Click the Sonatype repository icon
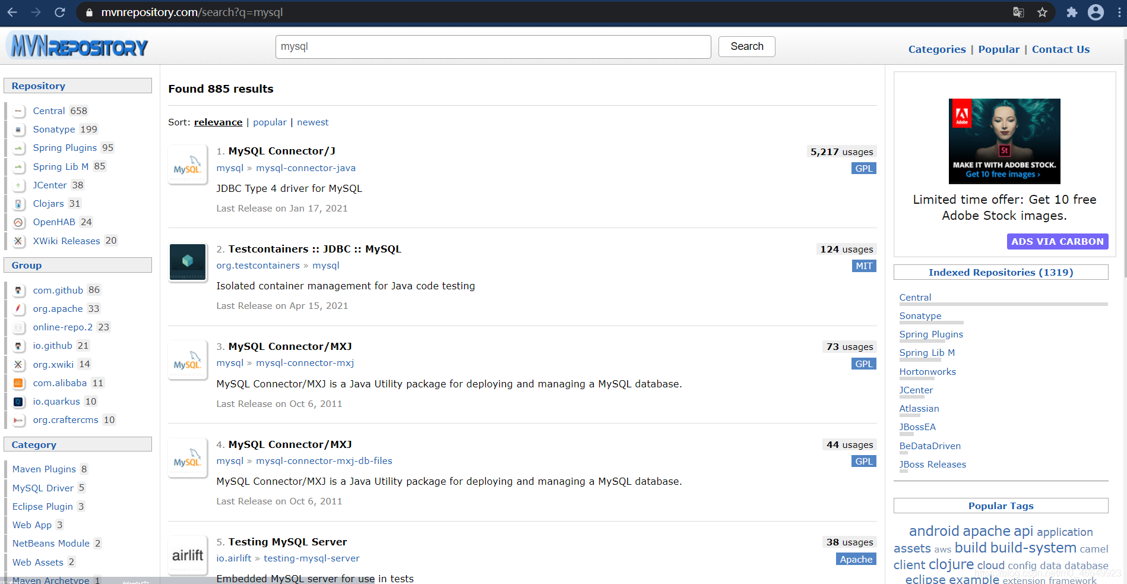Viewport: 1127px width, 584px height. (18, 130)
